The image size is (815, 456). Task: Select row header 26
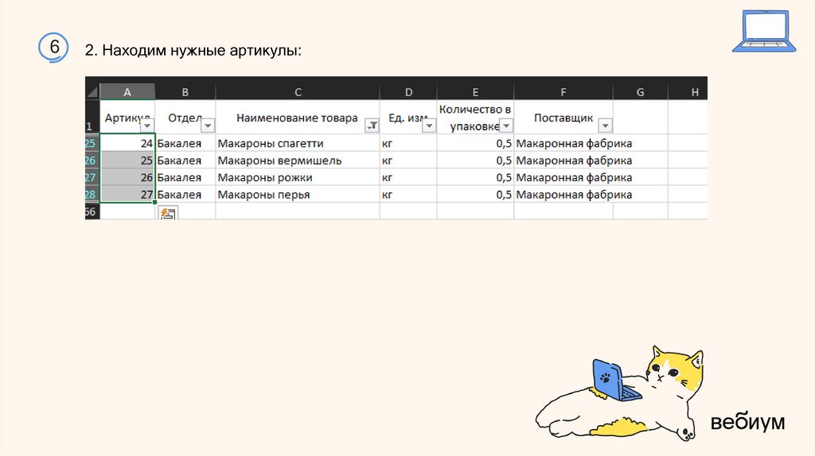pyautogui.click(x=92, y=160)
